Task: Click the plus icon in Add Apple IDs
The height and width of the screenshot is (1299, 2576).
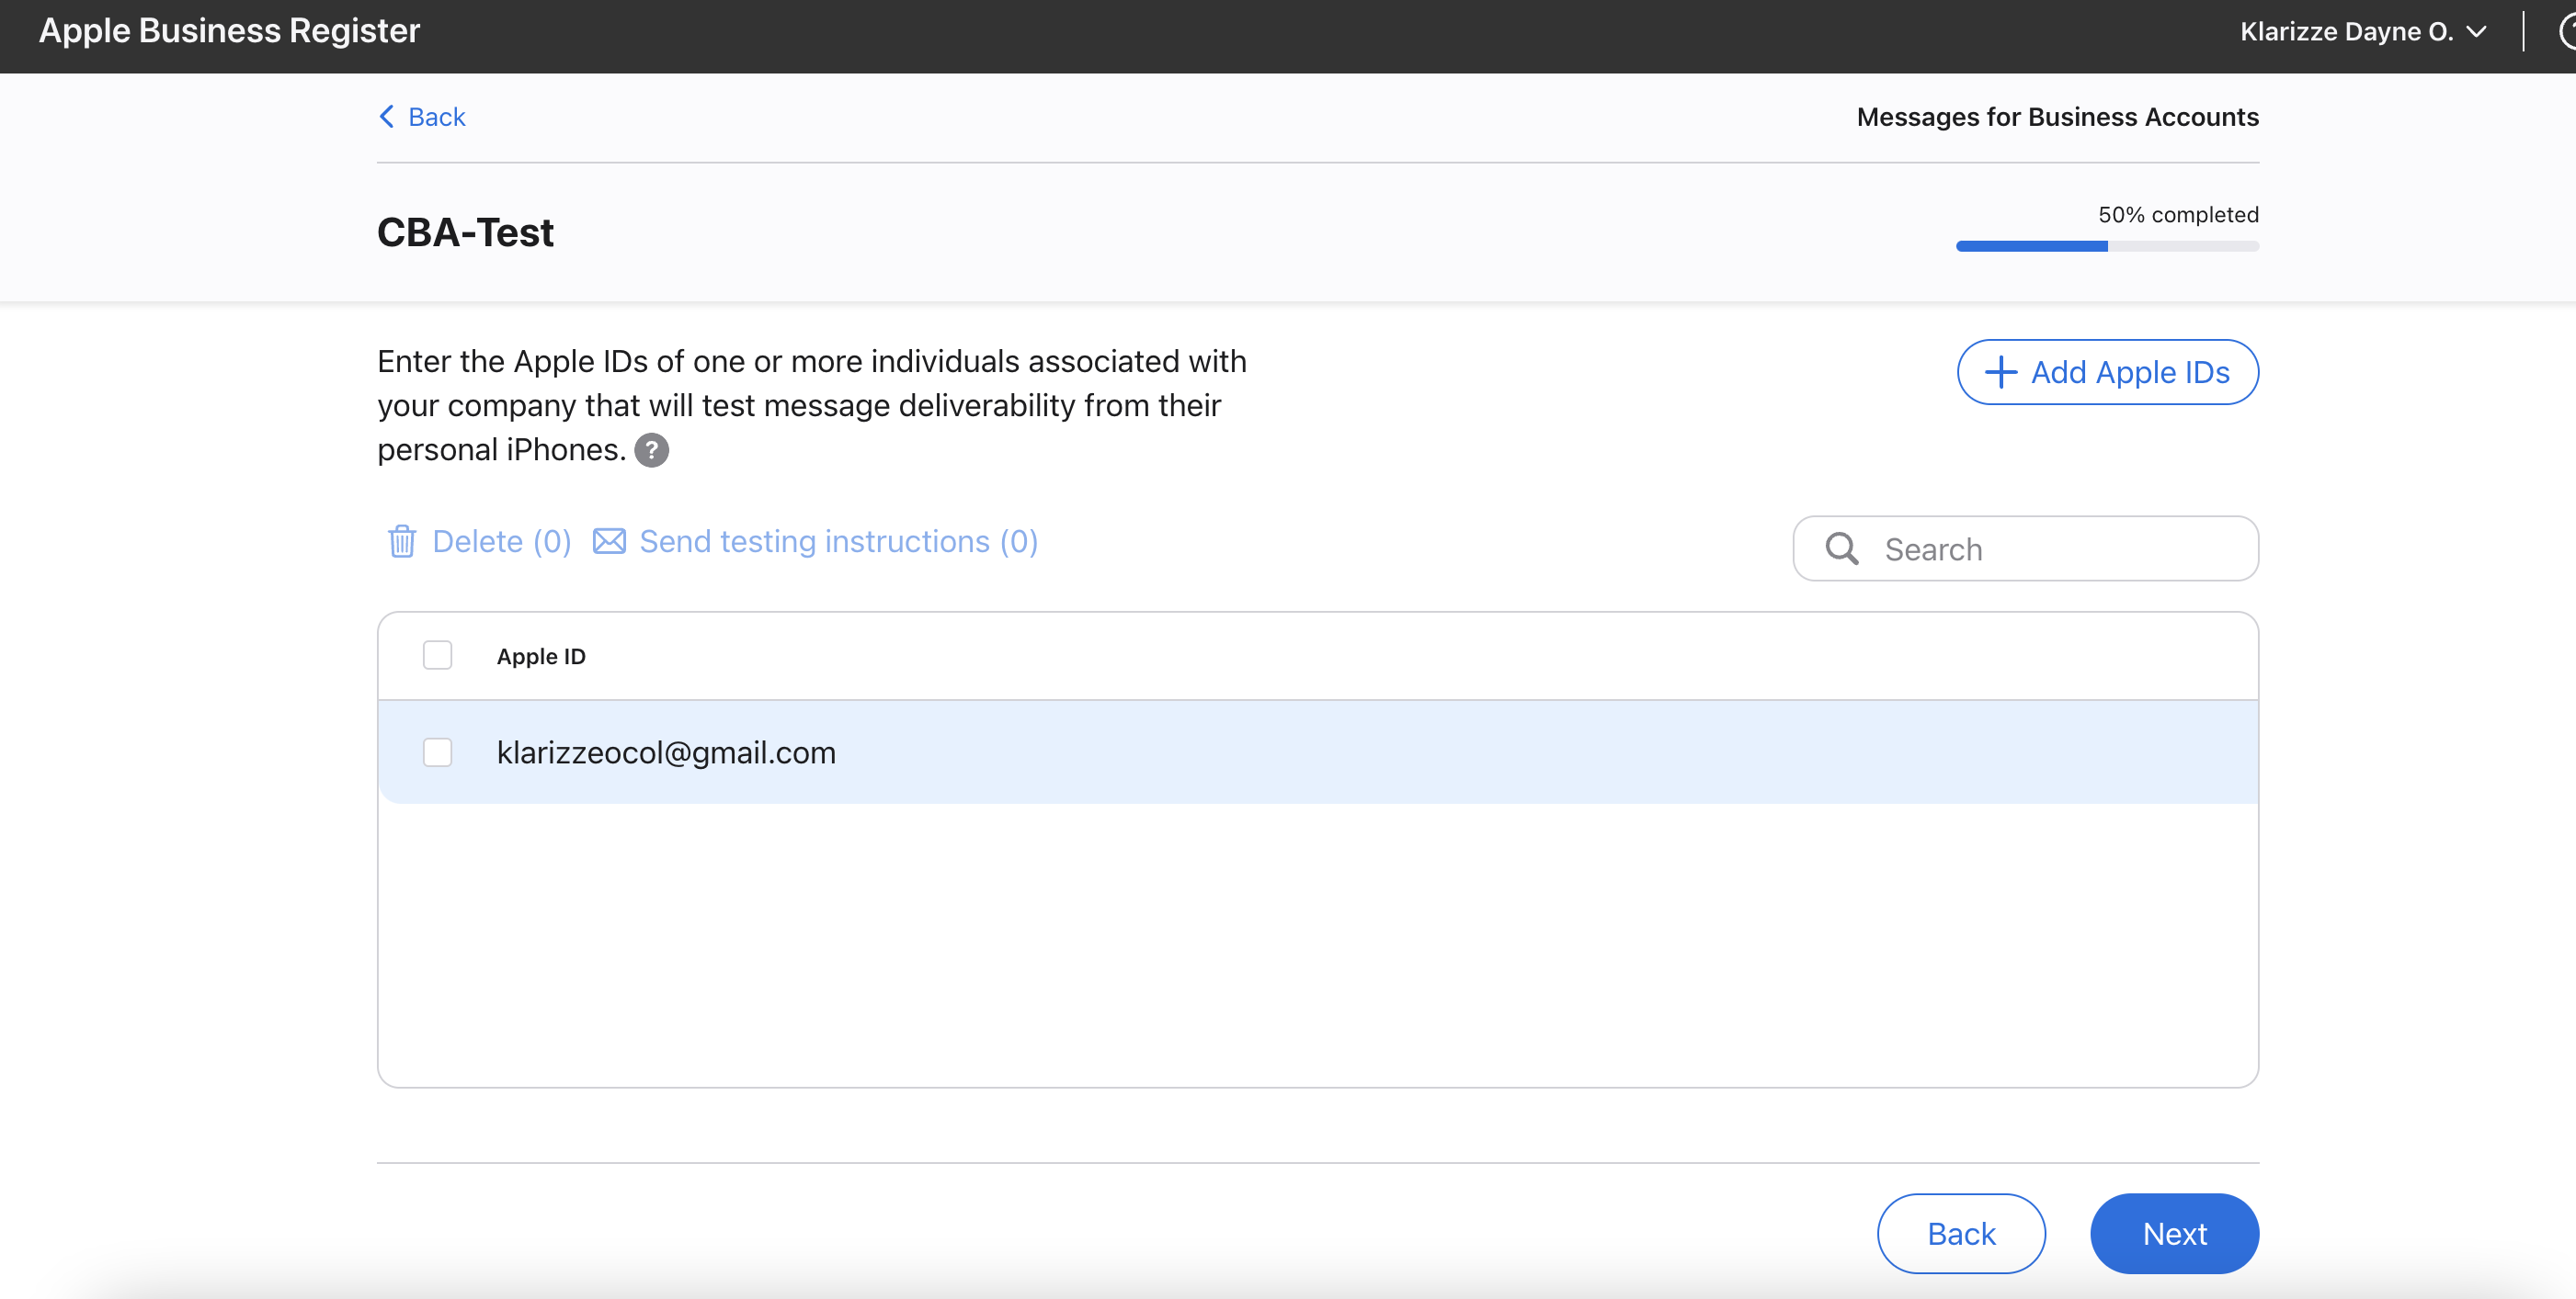Action: [2000, 373]
